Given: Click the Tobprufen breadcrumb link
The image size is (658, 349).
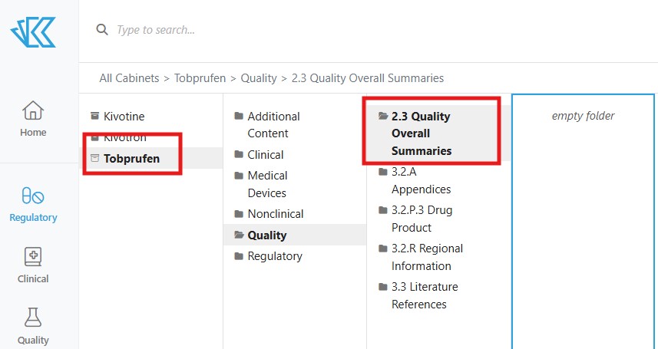Looking at the screenshot, I should [200, 78].
